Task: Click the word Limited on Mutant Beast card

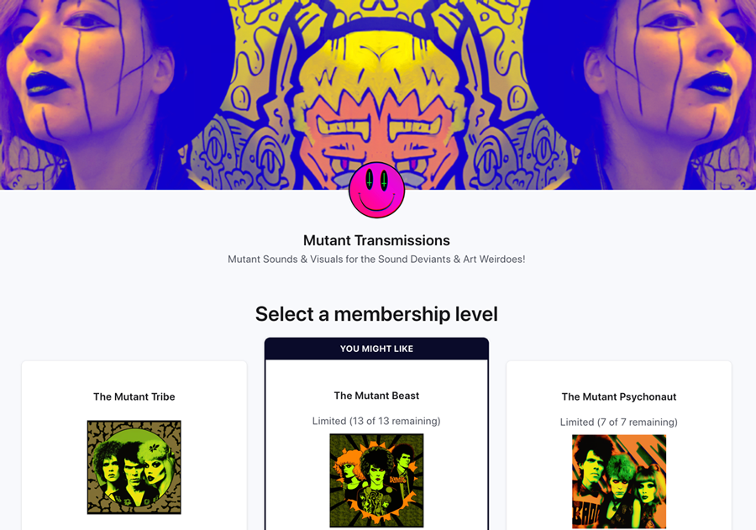Action: [329, 421]
